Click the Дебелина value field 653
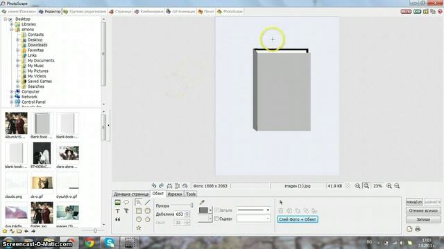Image resolution: width=444 pixels, height=249 pixels. [180, 214]
